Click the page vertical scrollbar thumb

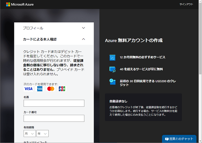tap(200, 39)
